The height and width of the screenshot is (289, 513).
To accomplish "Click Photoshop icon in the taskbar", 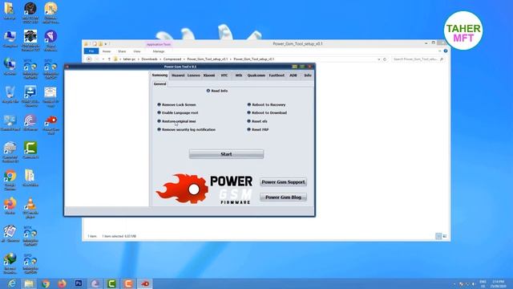I will click(79, 283).
